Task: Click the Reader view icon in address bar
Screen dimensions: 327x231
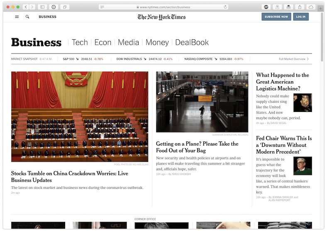Action: click(x=102, y=7)
